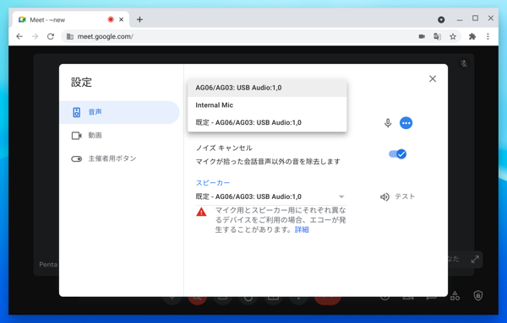This screenshot has height=323, width=507.
Task: Click the round dropdown icon in title bar
Action: pyautogui.click(x=441, y=20)
